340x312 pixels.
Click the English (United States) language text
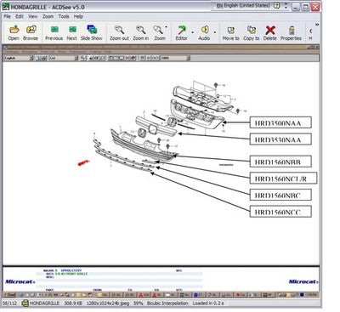247,5
